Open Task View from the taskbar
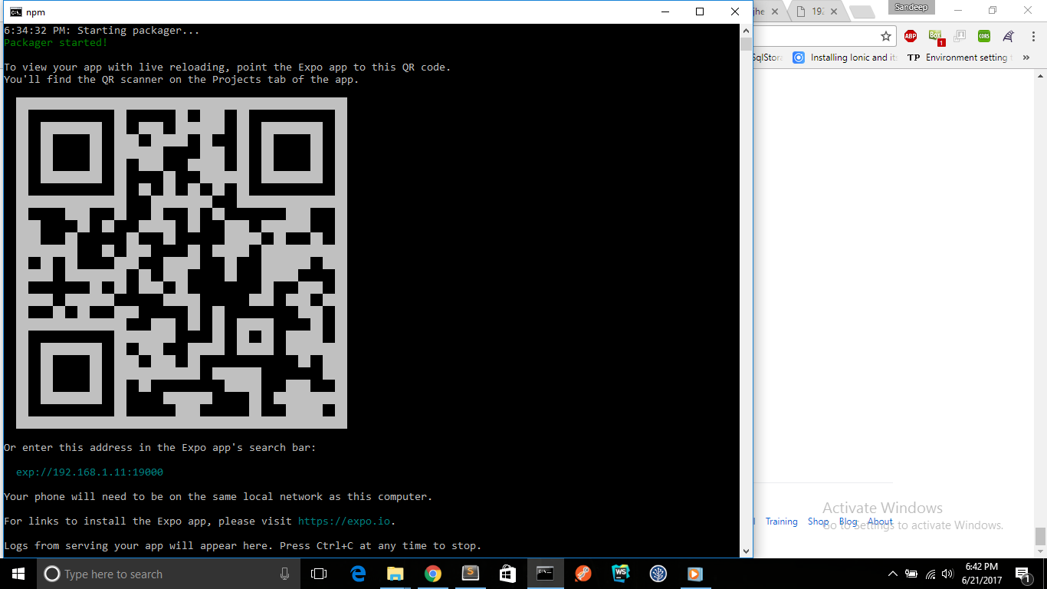This screenshot has height=589, width=1047. tap(319, 574)
